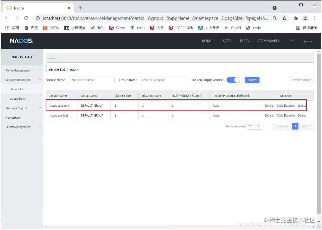Click the Previous page button
This screenshot has width=322, height=230.
tap(281, 126)
